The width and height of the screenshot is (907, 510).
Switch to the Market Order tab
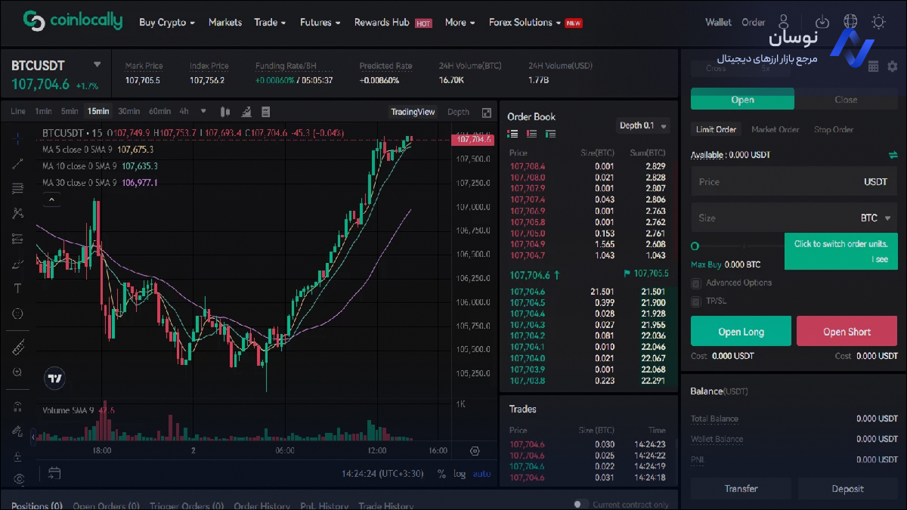(x=775, y=129)
